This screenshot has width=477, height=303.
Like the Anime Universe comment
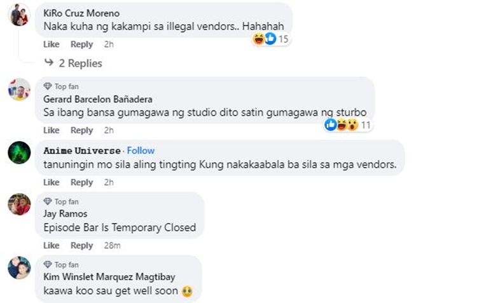pyautogui.click(x=51, y=182)
